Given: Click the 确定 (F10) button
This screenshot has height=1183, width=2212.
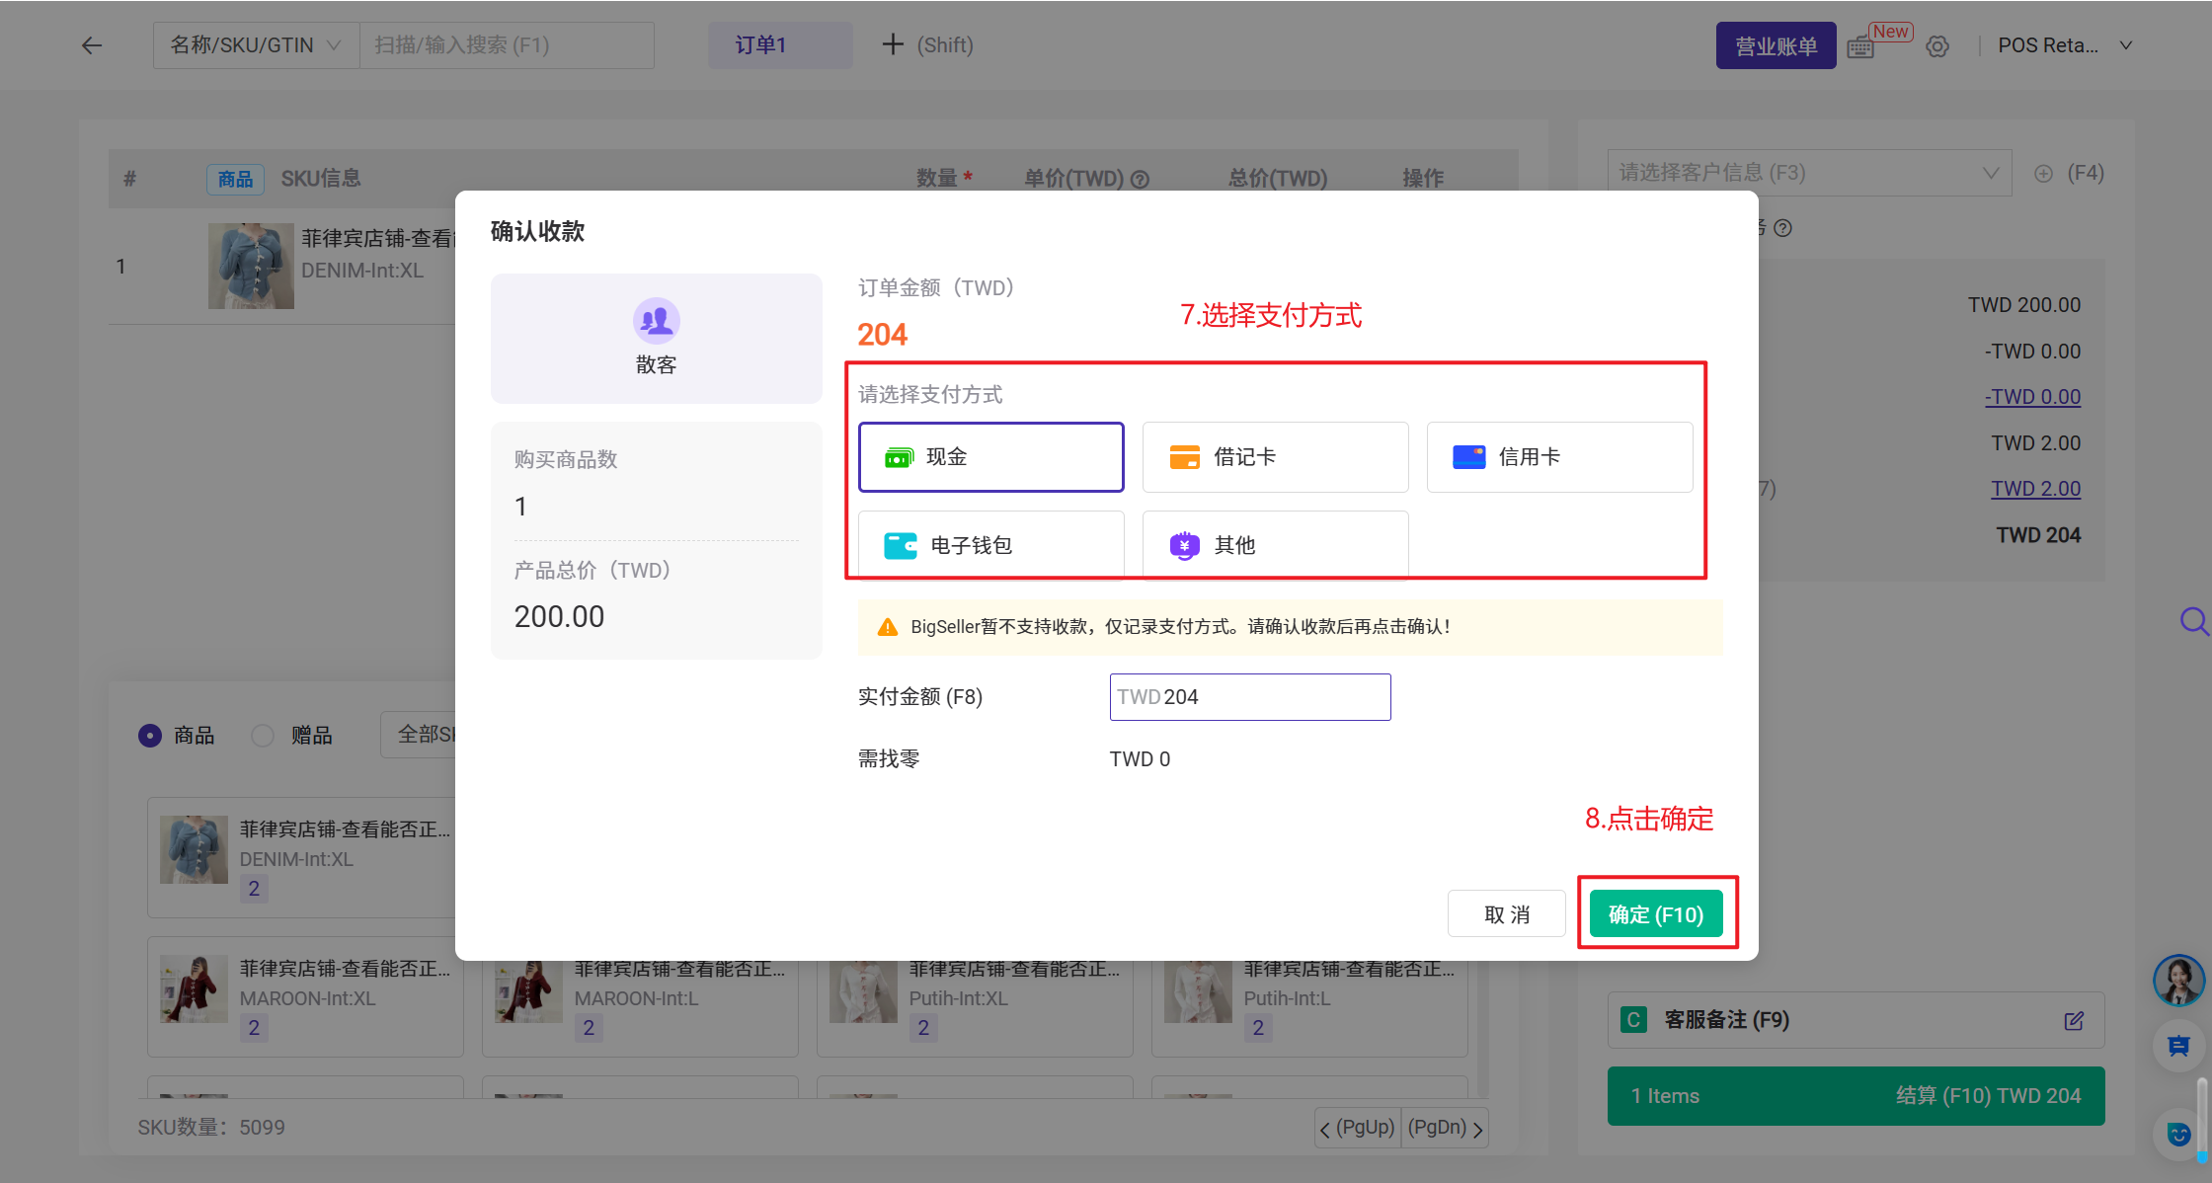Looking at the screenshot, I should pos(1655,914).
